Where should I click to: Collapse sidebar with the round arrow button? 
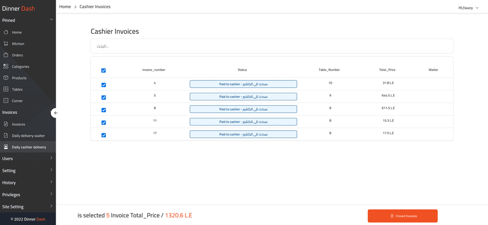click(55, 113)
